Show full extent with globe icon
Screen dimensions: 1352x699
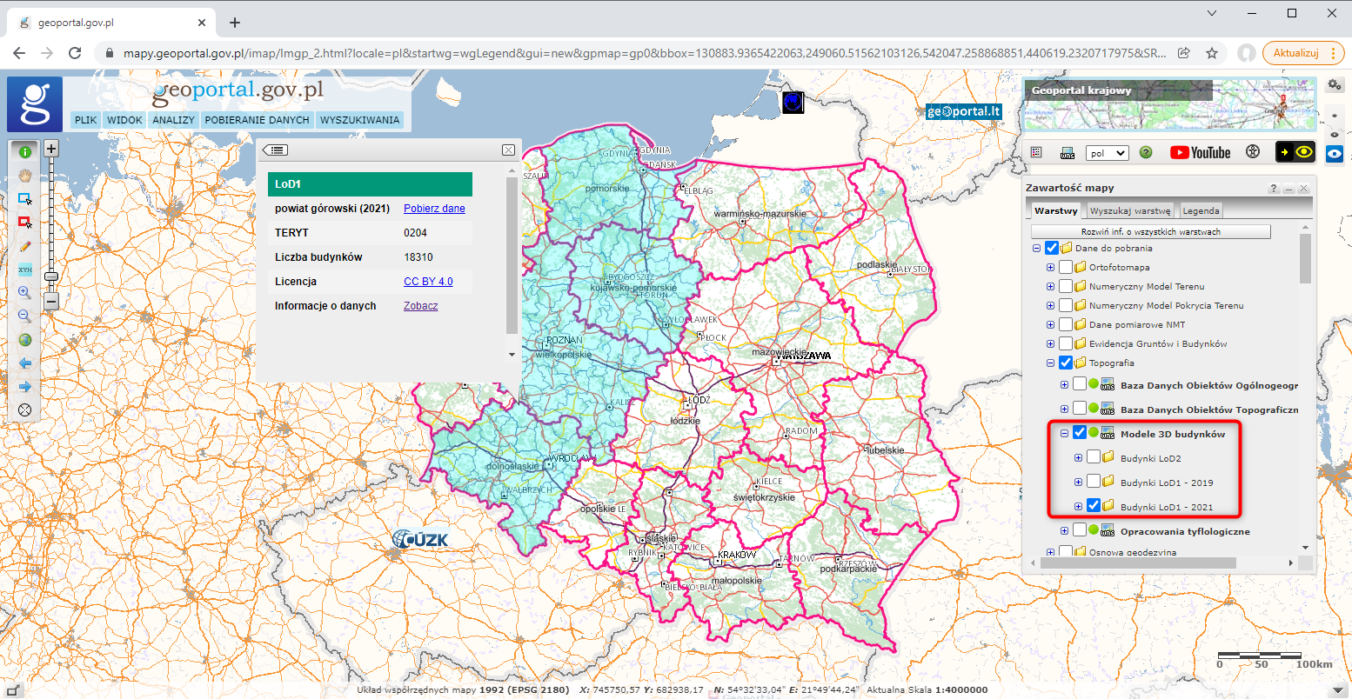pos(24,340)
